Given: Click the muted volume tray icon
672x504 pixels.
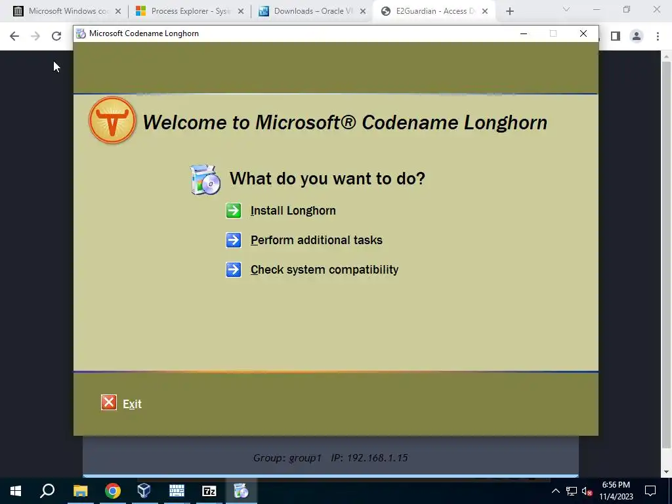Looking at the screenshot, I should [x=587, y=491].
